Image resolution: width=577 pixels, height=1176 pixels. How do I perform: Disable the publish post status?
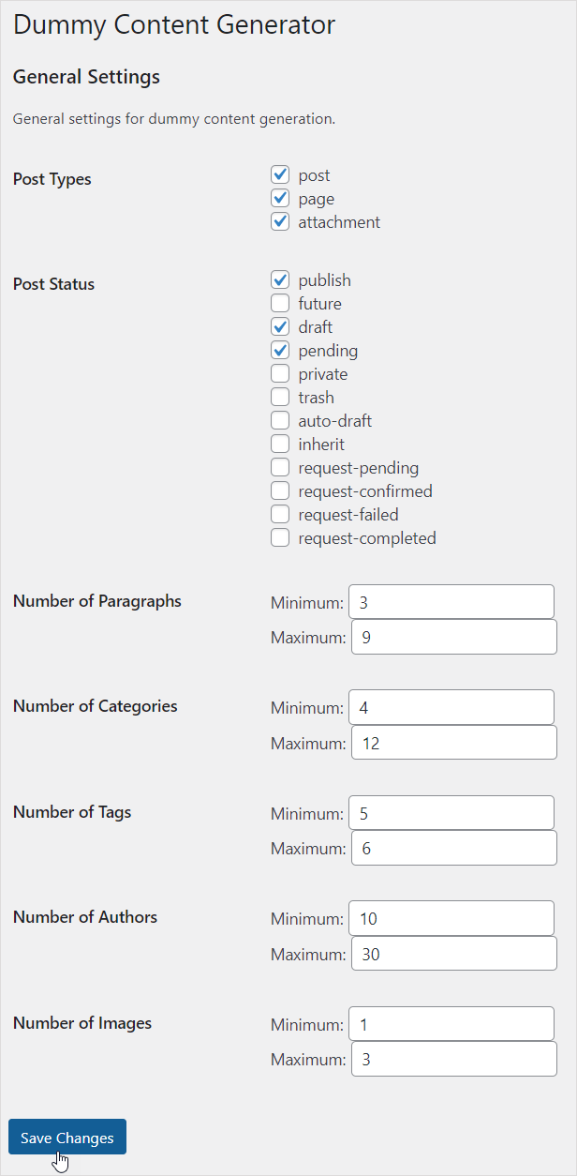tap(280, 279)
